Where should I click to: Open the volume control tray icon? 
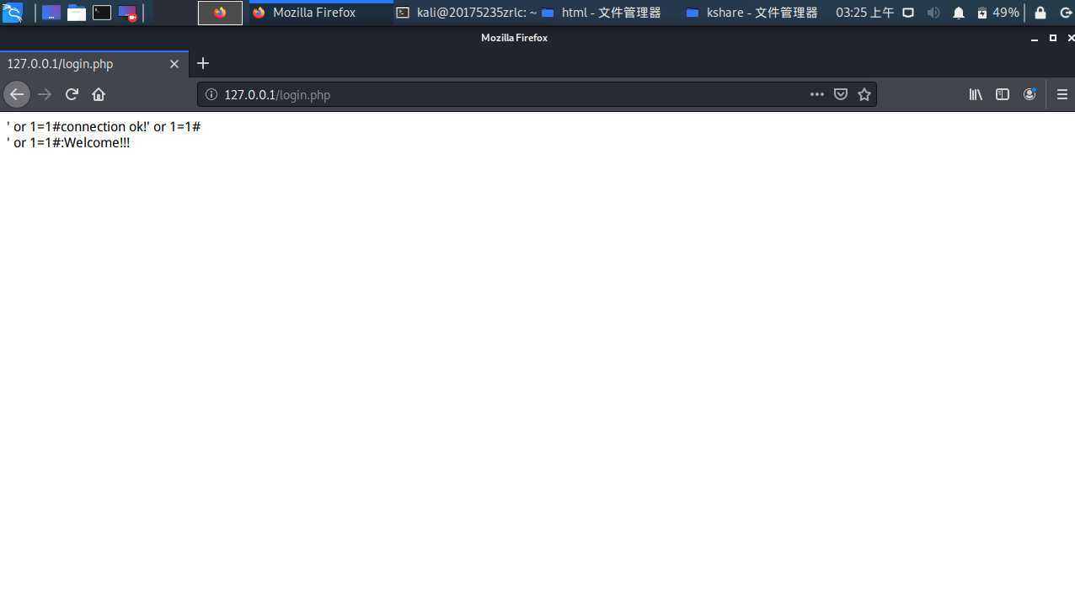(x=933, y=13)
